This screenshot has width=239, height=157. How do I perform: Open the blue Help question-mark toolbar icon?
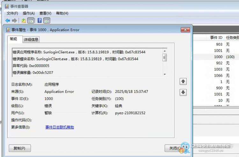point(40,21)
